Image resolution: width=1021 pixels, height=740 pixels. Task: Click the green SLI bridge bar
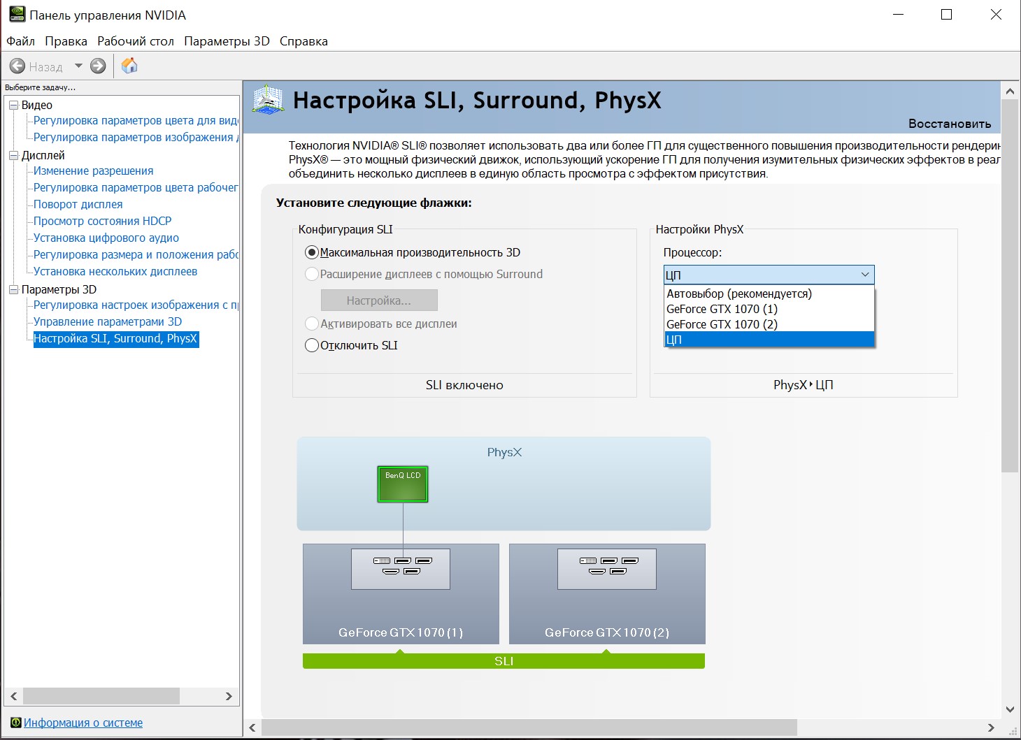coord(504,661)
